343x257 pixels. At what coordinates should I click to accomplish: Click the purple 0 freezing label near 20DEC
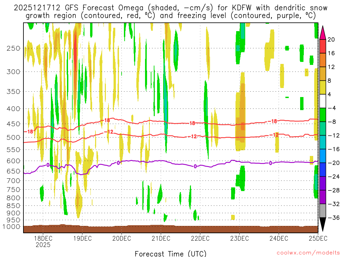[118, 163]
